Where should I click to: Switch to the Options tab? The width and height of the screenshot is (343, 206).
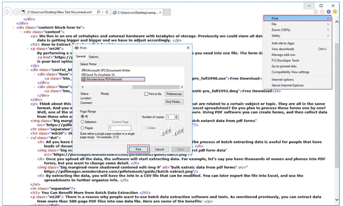[93, 57]
